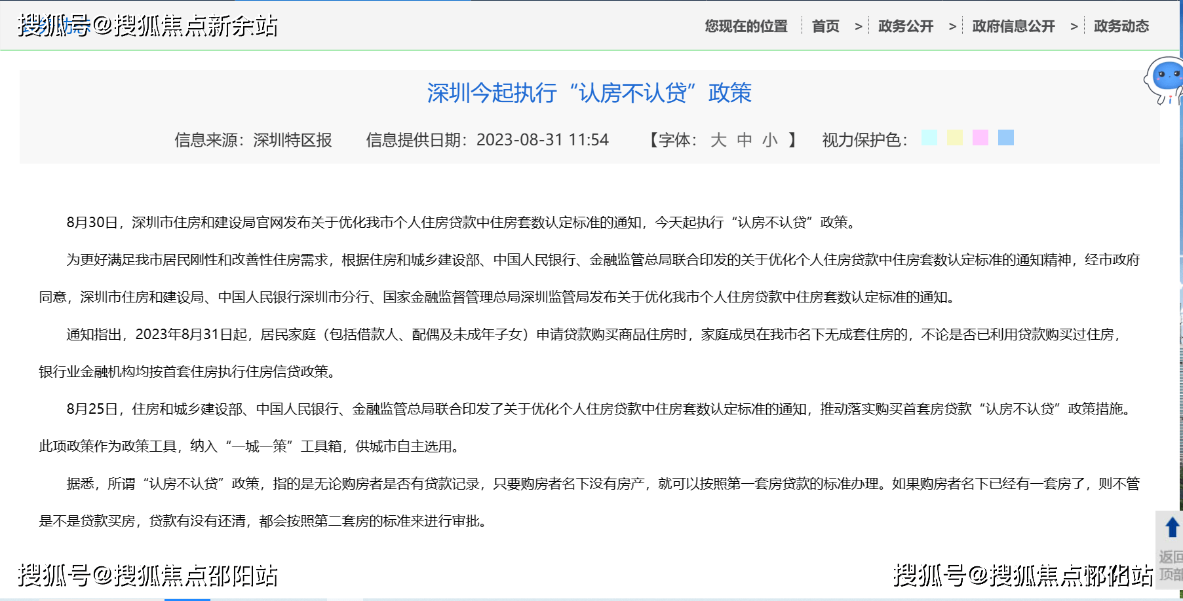Open the 政务动态 breadcrumb link
This screenshot has width=1183, height=601.
(1121, 26)
